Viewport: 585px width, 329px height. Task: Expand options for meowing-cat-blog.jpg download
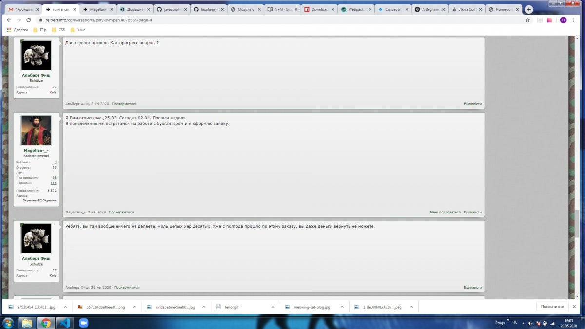coord(343,307)
